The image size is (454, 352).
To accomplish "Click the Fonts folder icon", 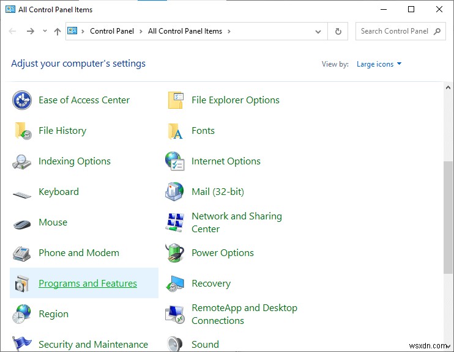I will point(175,131).
